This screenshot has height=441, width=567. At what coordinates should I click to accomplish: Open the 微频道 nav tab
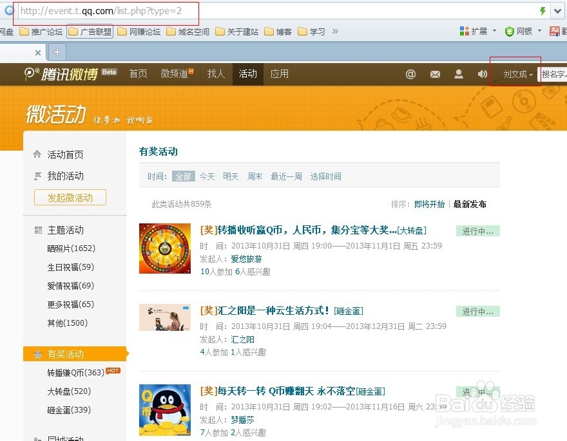[177, 74]
